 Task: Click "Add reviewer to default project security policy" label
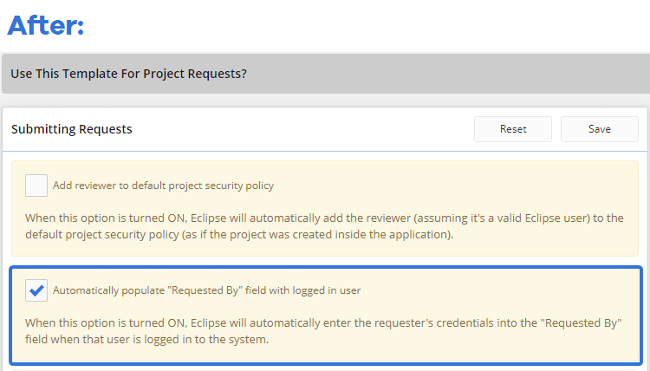163,185
